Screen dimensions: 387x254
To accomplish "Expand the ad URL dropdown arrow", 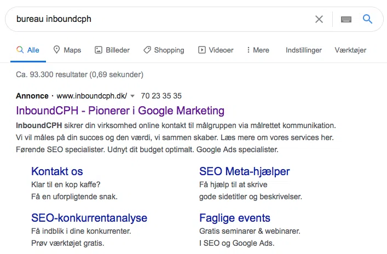I will pos(132,96).
